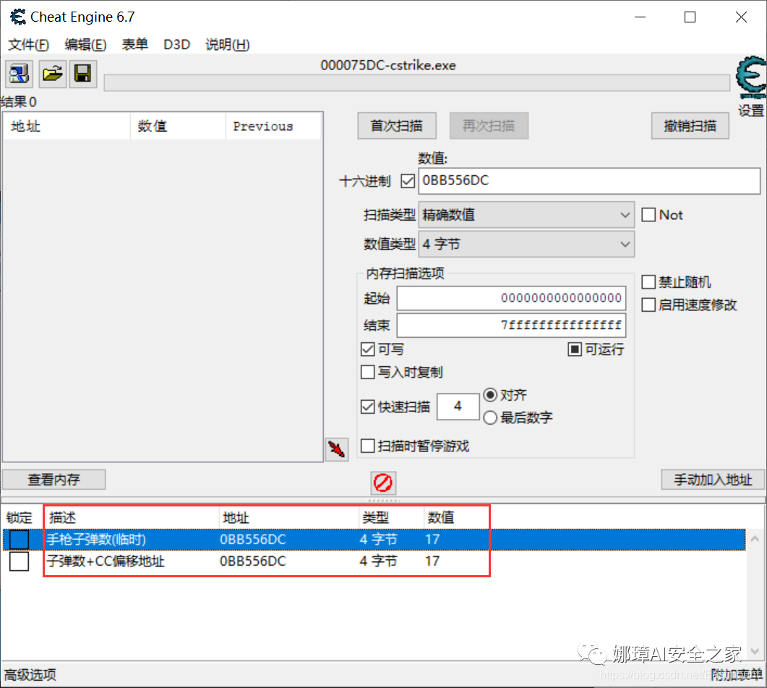Image resolution: width=767 pixels, height=688 pixels.
Task: Select the 最后数字 radio button
Action: tap(490, 417)
